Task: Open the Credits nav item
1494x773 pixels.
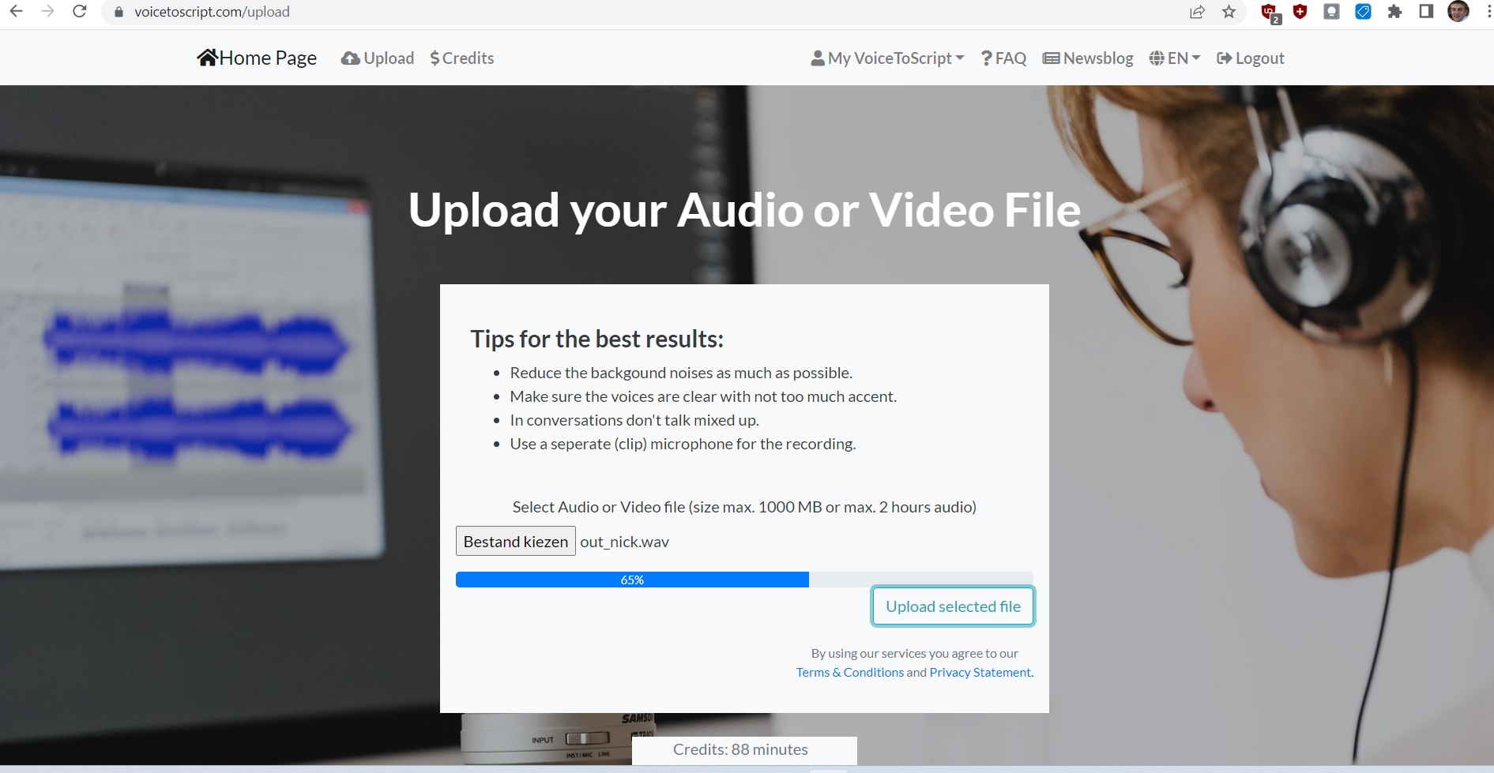Action: pyautogui.click(x=462, y=58)
